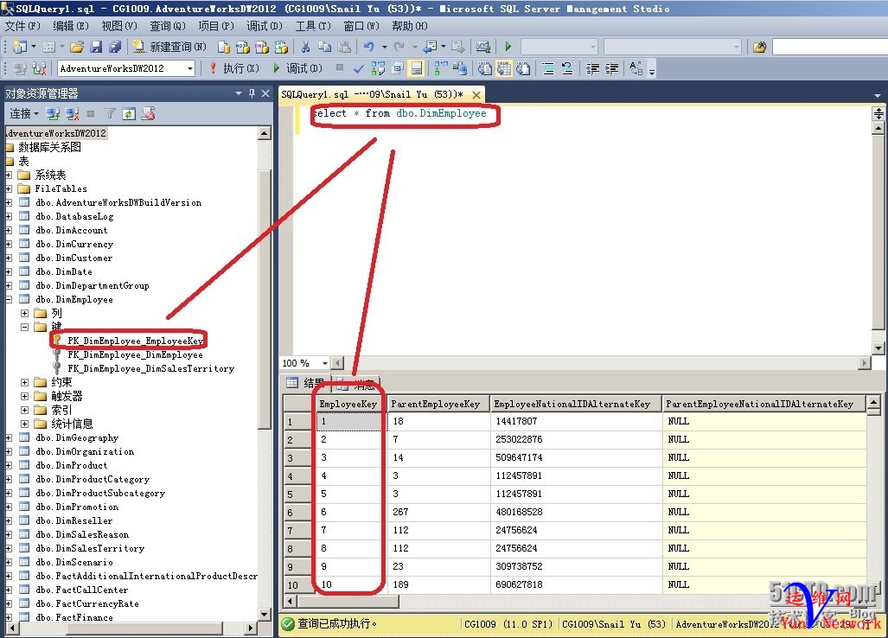Viewport: 888px width, 638px height.
Task: Click the Decrease Indent icon
Action: tap(592, 68)
